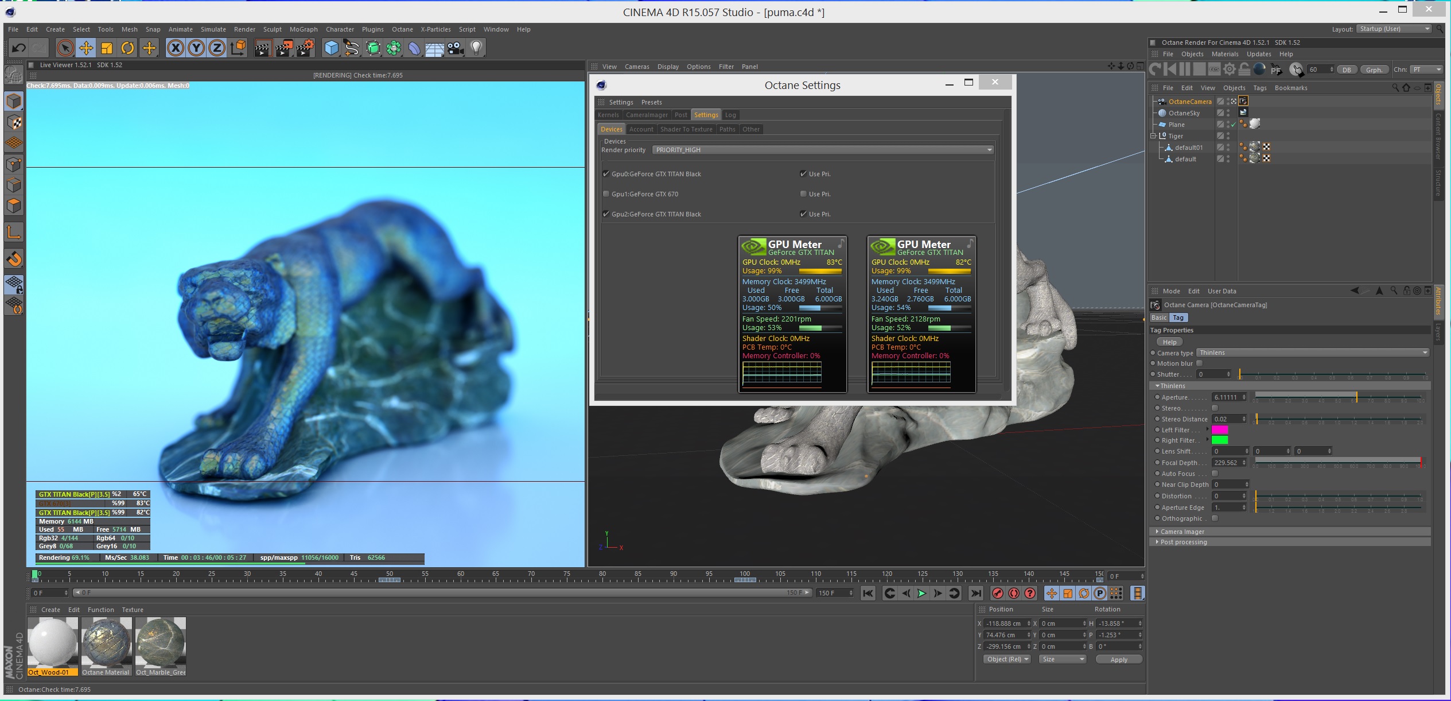Click the light bulb Light object icon
The height and width of the screenshot is (701, 1451).
476,48
